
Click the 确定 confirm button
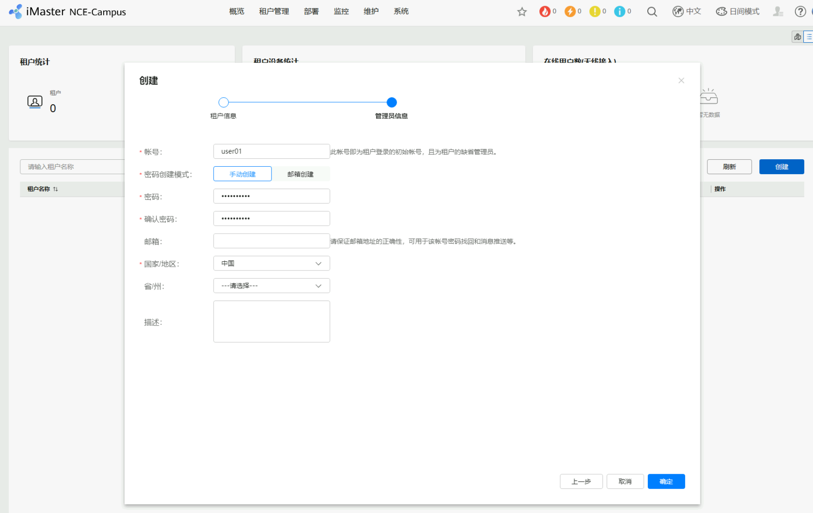coord(666,481)
